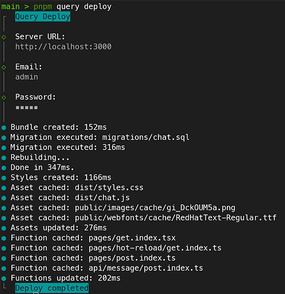The image size is (285, 294).
Task: Click the bullet beside Styles created line
Action: click(x=4, y=178)
